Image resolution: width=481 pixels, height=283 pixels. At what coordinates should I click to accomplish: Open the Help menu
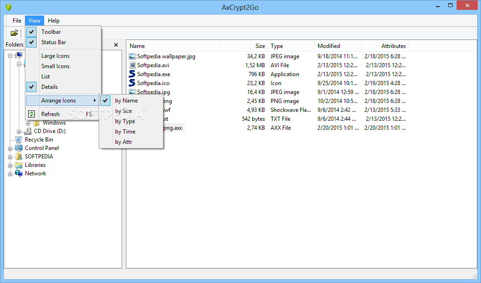click(54, 21)
